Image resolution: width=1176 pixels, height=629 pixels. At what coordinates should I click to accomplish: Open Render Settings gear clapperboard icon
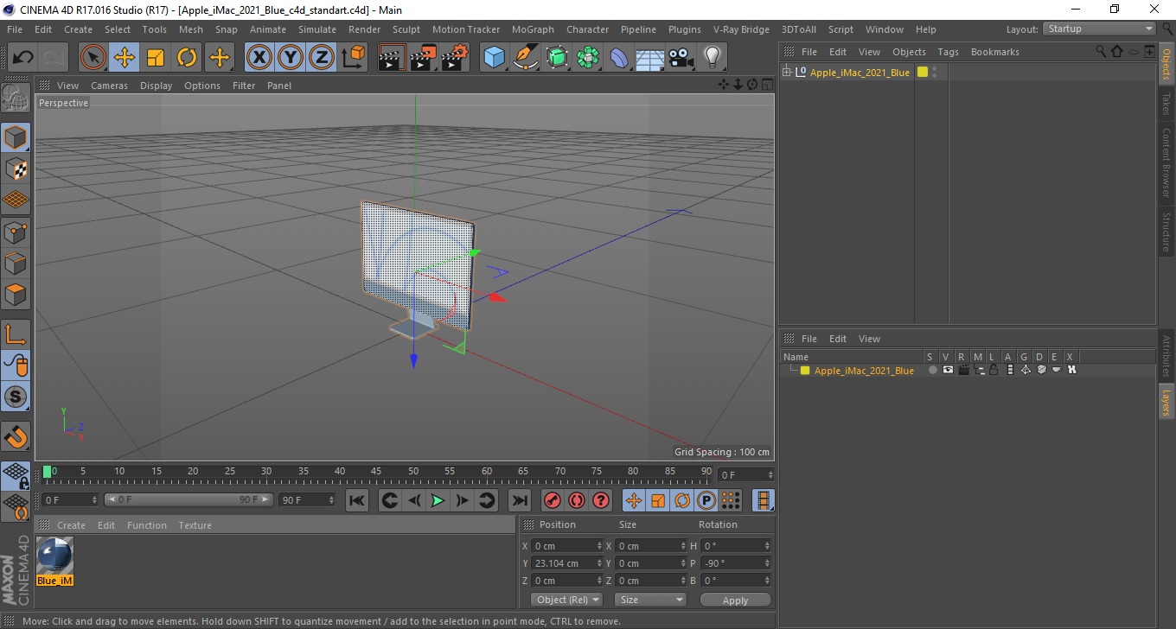pyautogui.click(x=455, y=58)
